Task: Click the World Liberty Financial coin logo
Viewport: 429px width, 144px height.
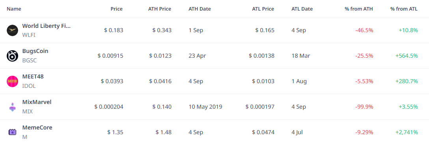Action: click(x=12, y=31)
